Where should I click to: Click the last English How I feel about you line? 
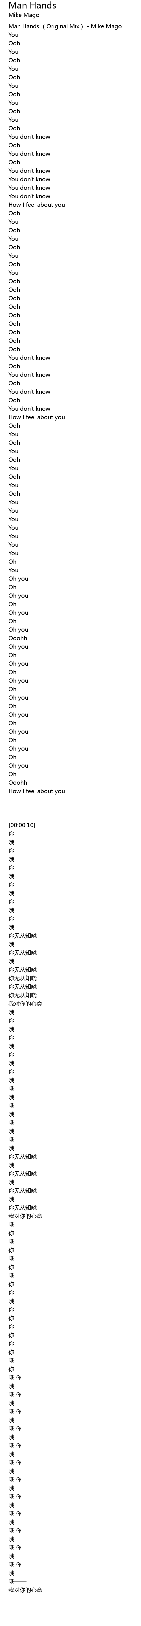[36, 791]
